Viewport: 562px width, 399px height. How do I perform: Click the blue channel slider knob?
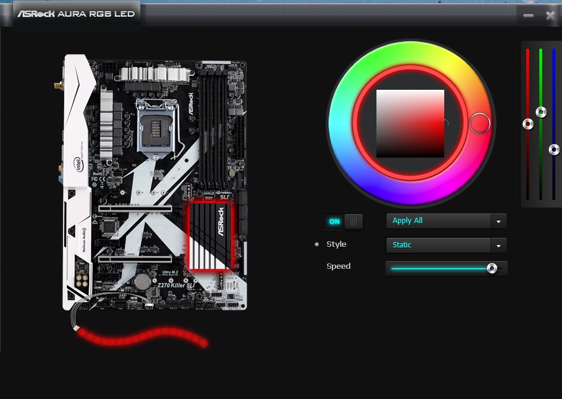click(554, 149)
